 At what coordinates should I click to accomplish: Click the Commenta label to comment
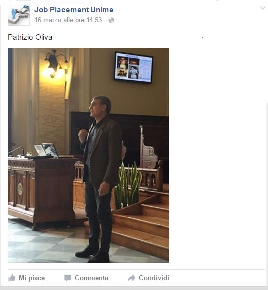pos(91,278)
